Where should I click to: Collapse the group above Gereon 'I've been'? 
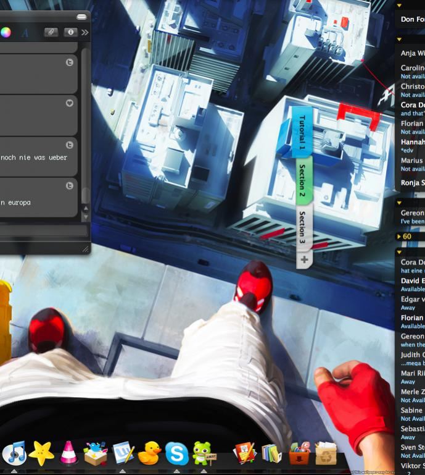point(399,203)
